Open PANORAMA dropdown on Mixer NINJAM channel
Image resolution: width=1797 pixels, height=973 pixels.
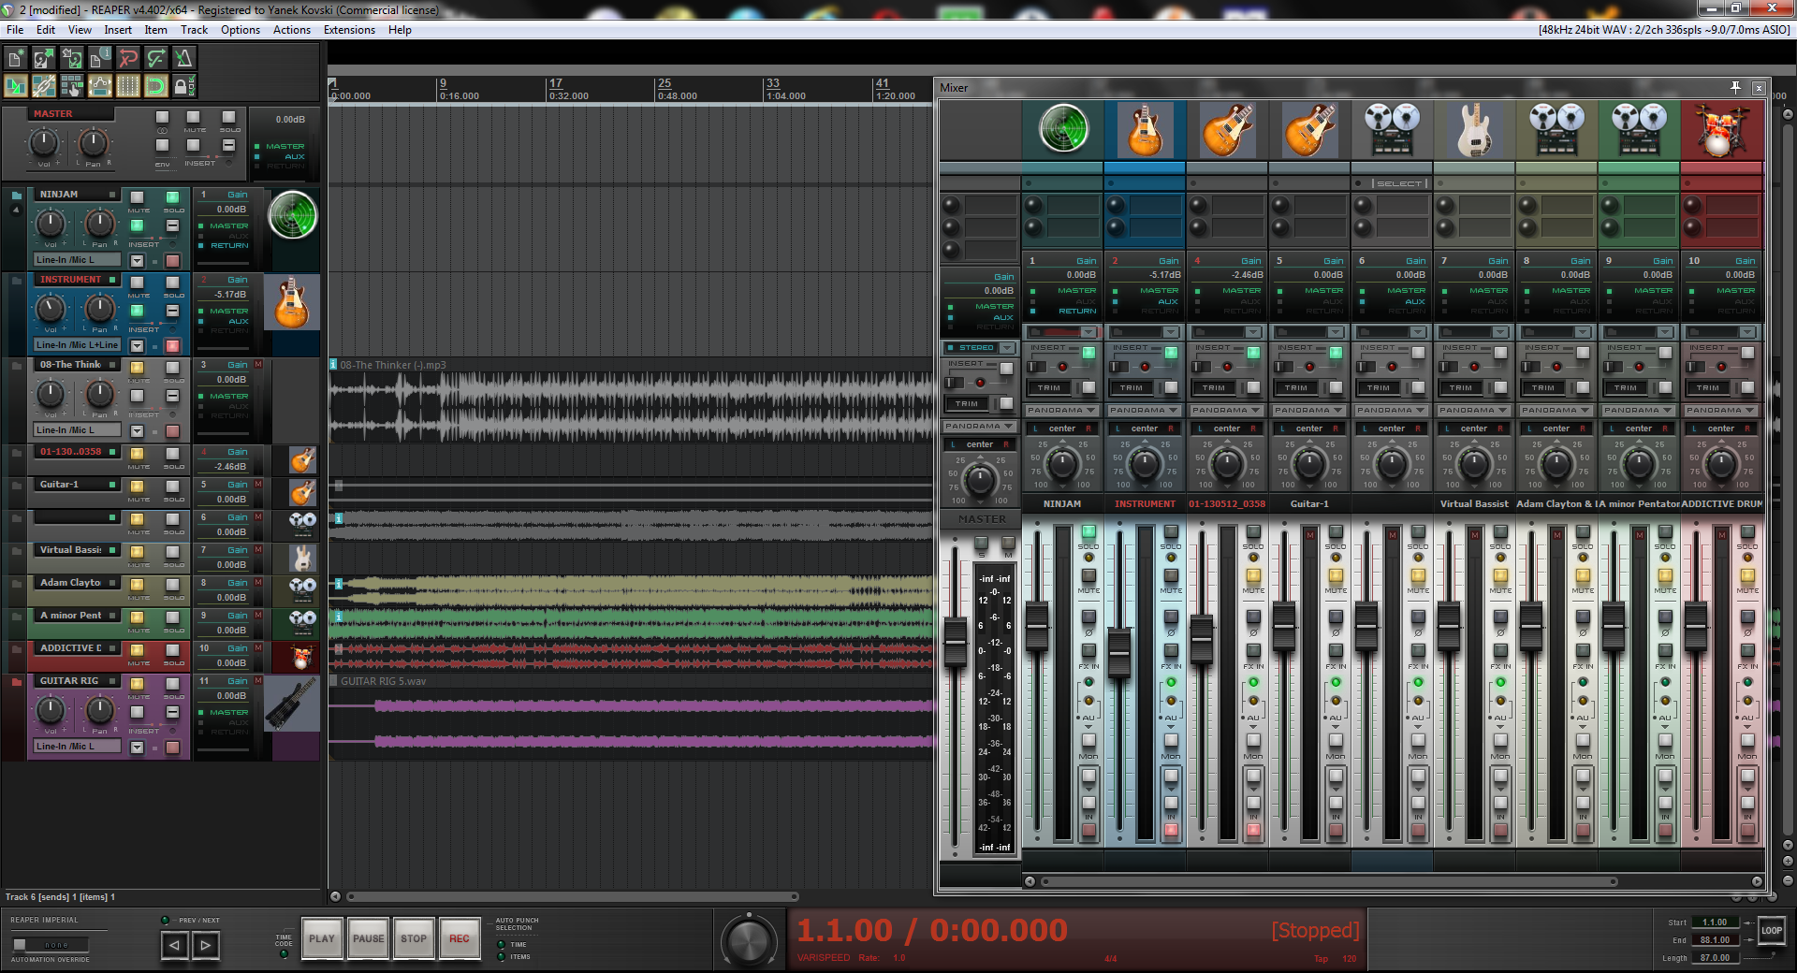[x=1062, y=411]
